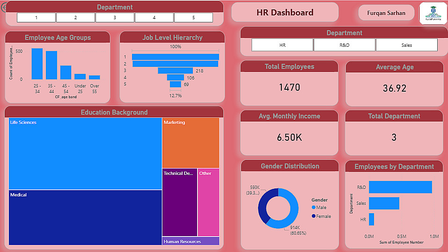The image size is (448, 252).
Task: Select job level 5 funnel bar
Action: pos(176,84)
